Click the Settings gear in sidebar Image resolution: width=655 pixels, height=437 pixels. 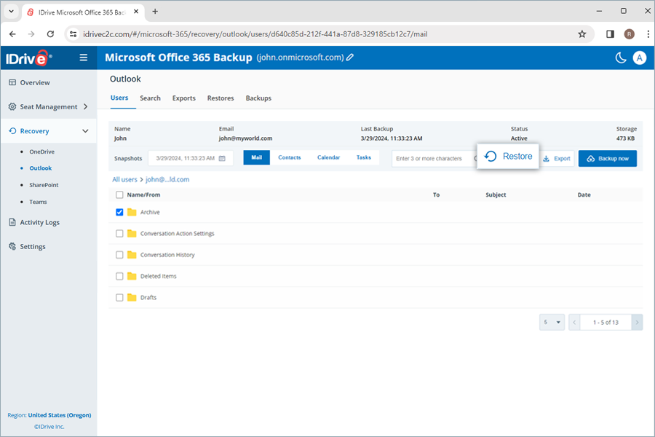(x=12, y=247)
